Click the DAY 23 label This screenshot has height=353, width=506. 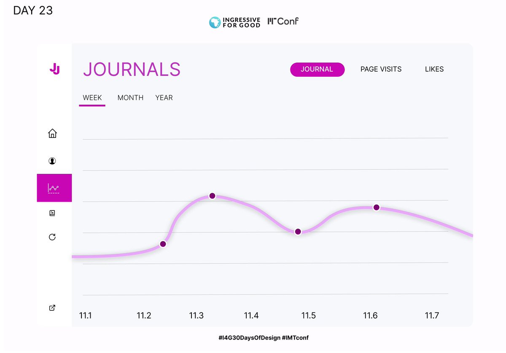(x=33, y=11)
